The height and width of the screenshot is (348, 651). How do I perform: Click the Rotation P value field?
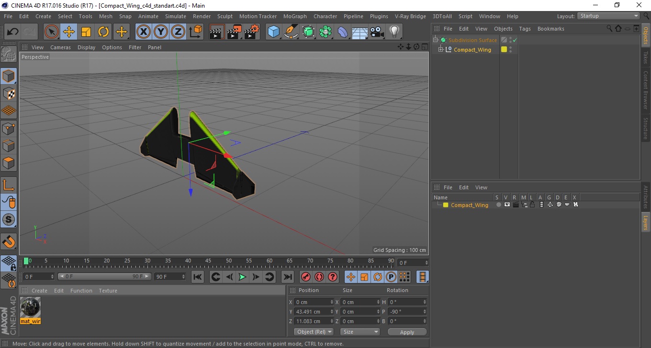tap(407, 312)
